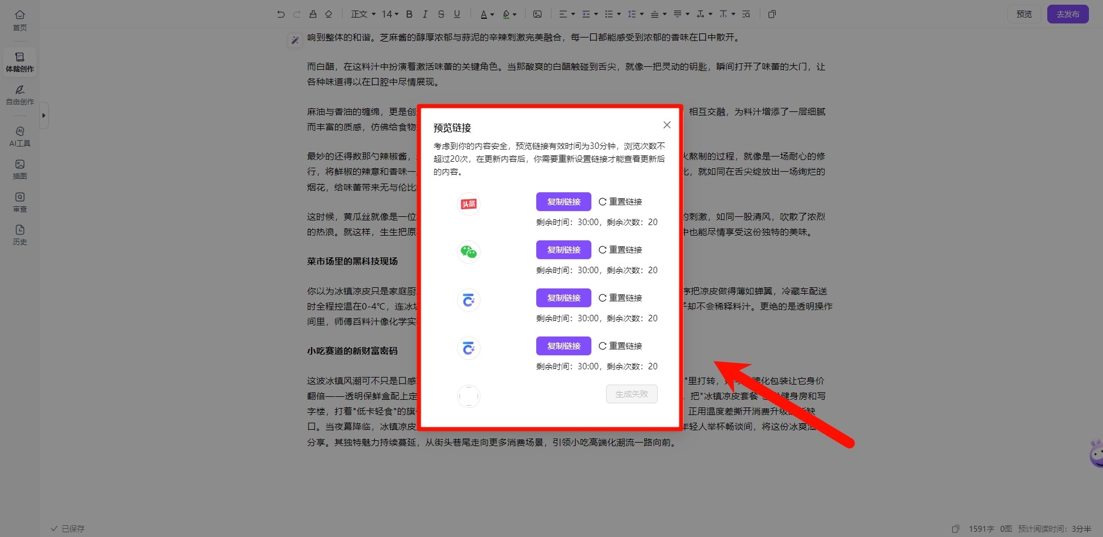The width and height of the screenshot is (1103, 537).
Task: Open the font size 14 dropdown
Action: (x=390, y=14)
